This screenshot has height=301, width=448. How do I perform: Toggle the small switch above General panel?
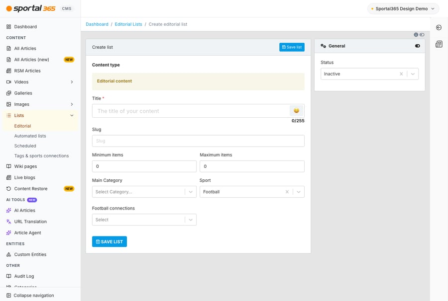(x=422, y=35)
